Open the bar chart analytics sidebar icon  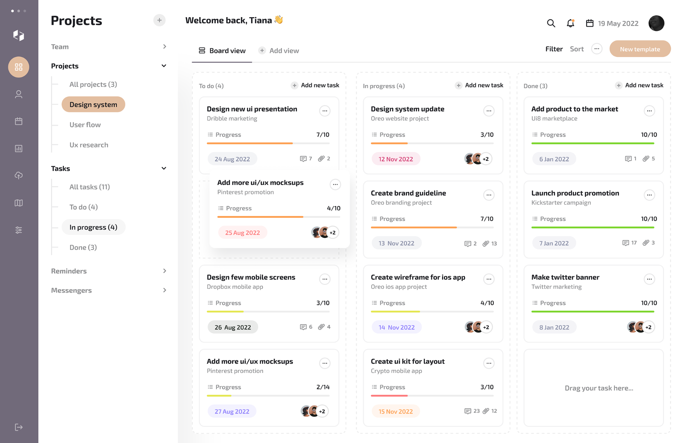[x=19, y=149]
